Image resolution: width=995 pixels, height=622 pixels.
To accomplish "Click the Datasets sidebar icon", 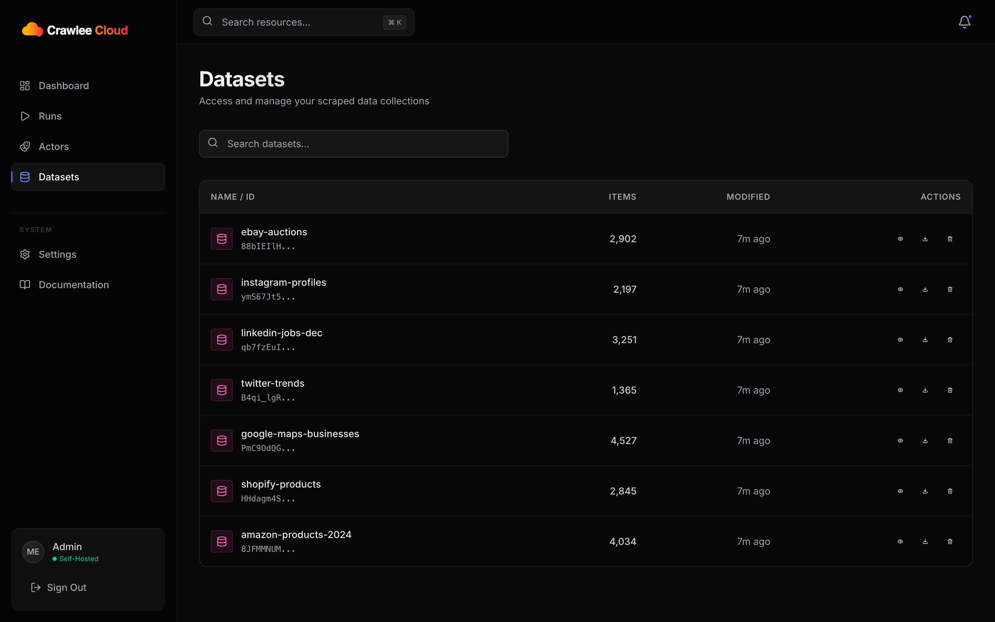I will 25,177.
